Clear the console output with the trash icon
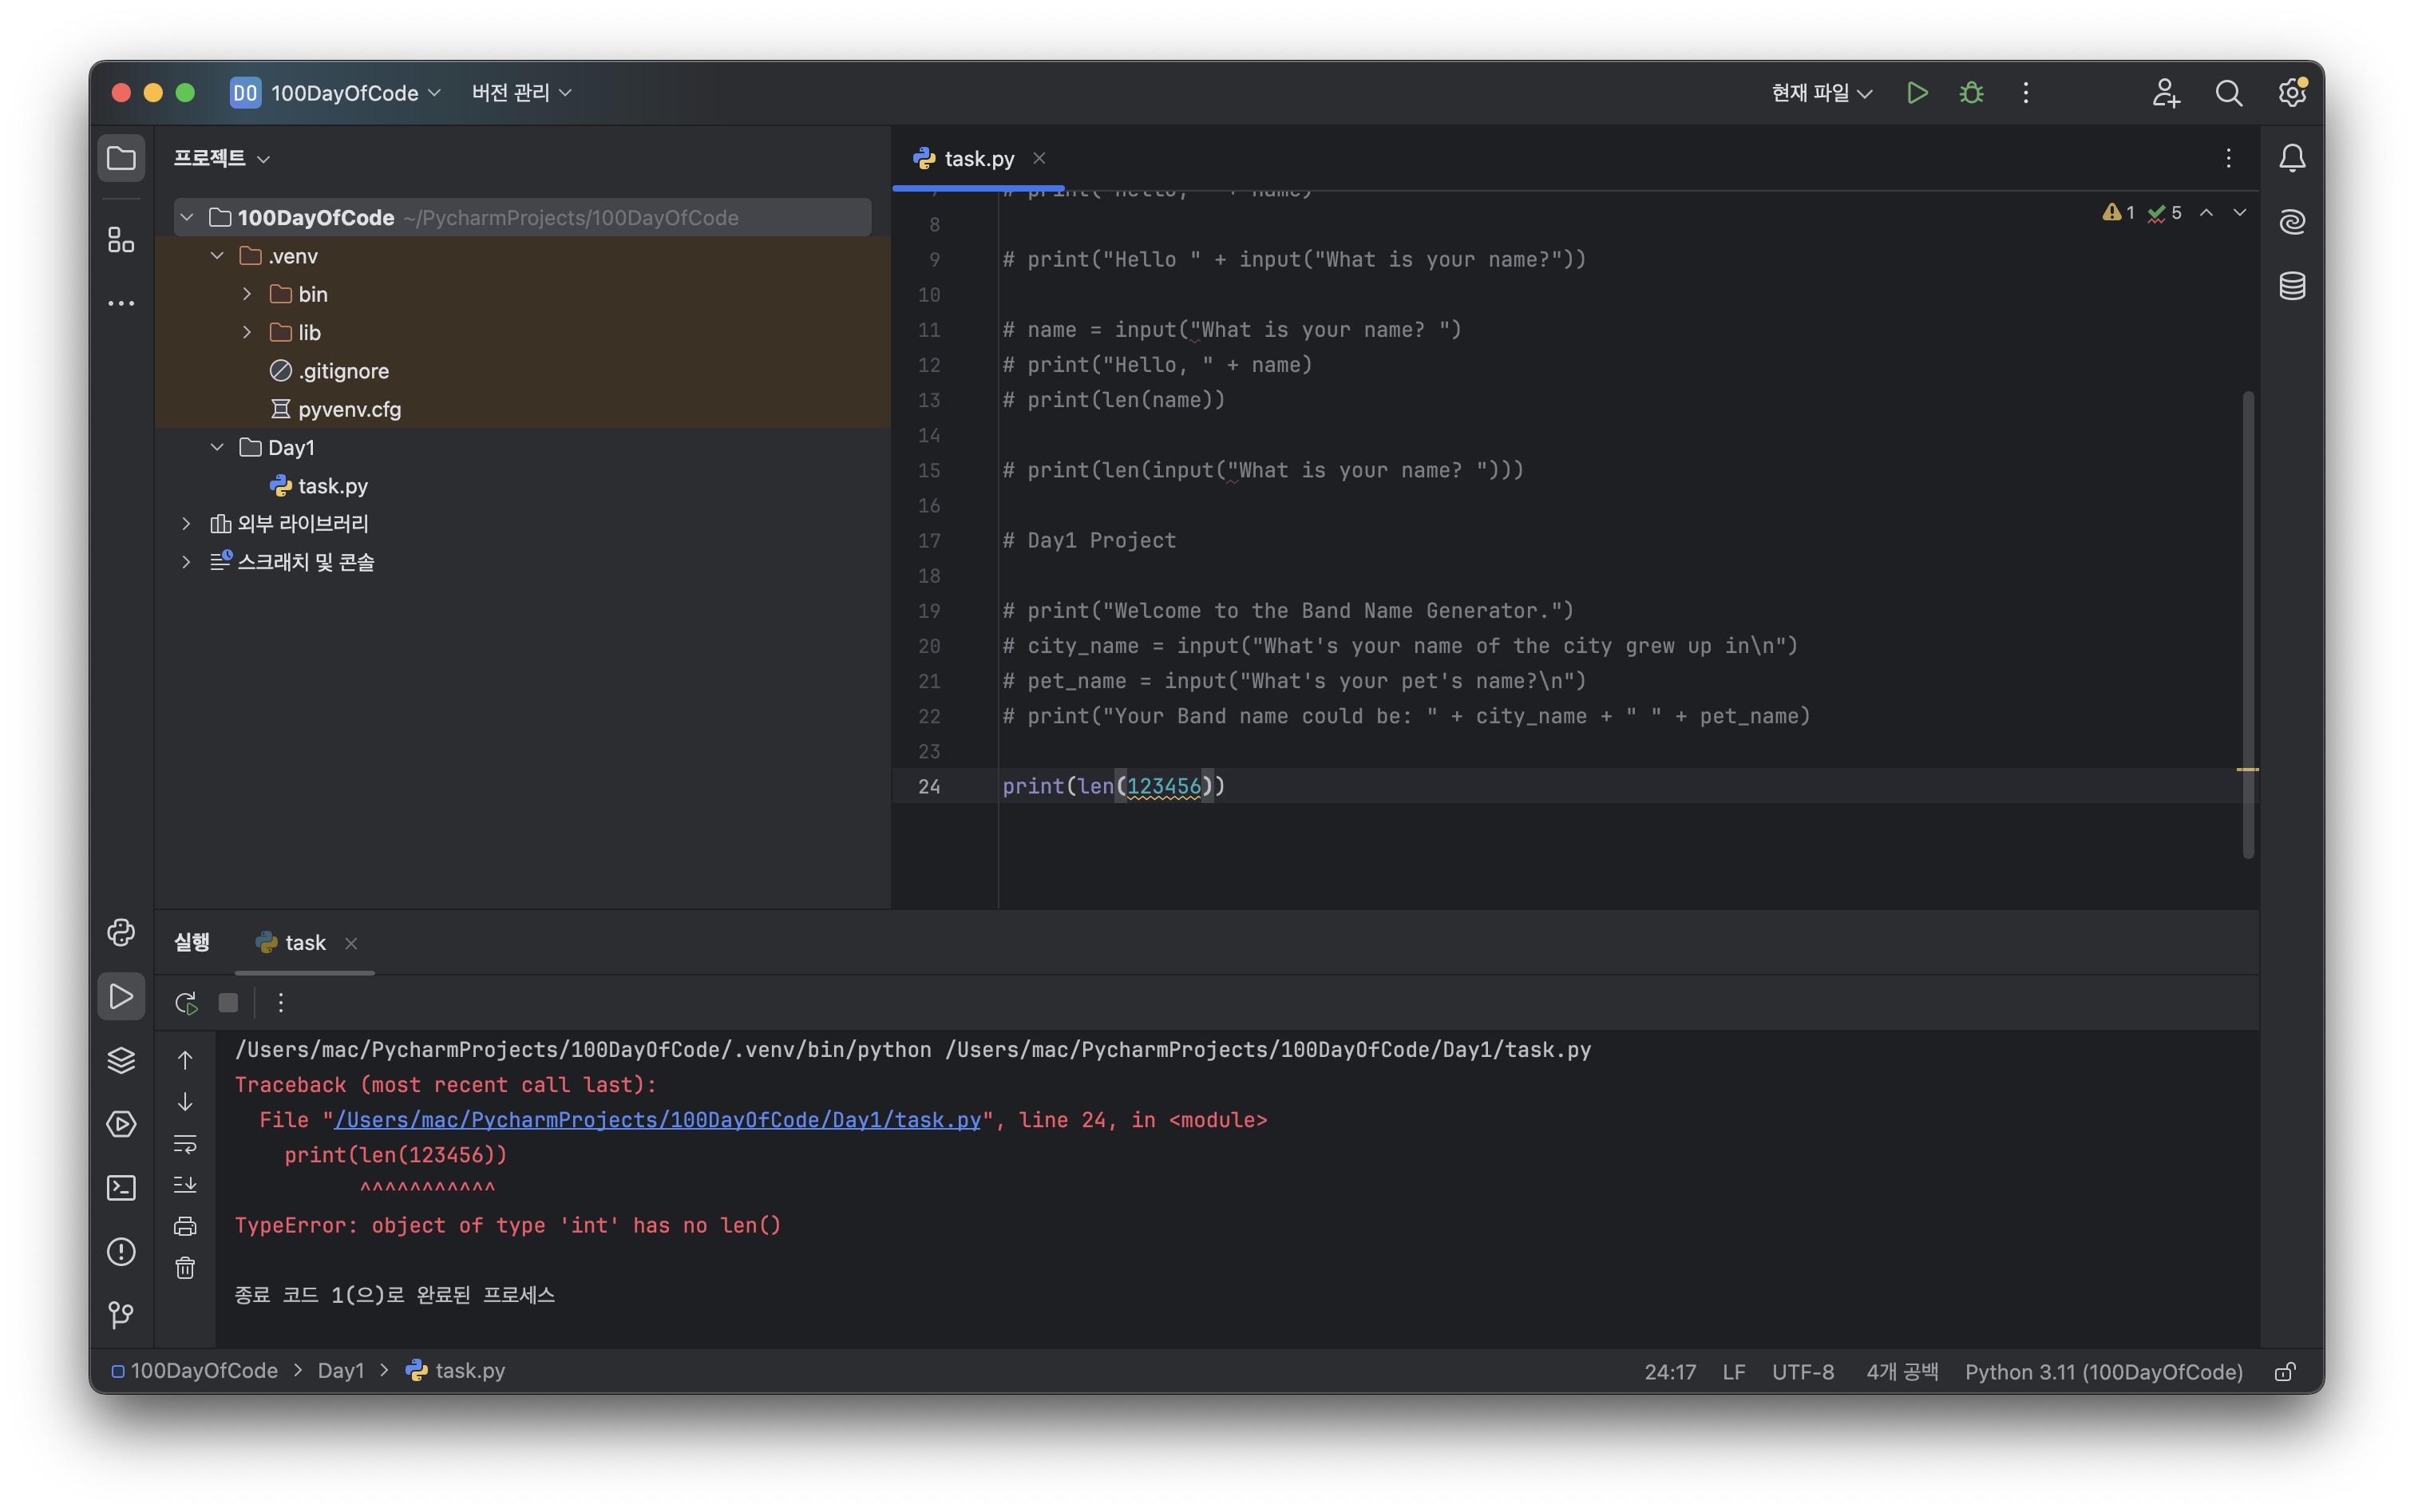Viewport: 2414px width, 1512px height. (185, 1268)
